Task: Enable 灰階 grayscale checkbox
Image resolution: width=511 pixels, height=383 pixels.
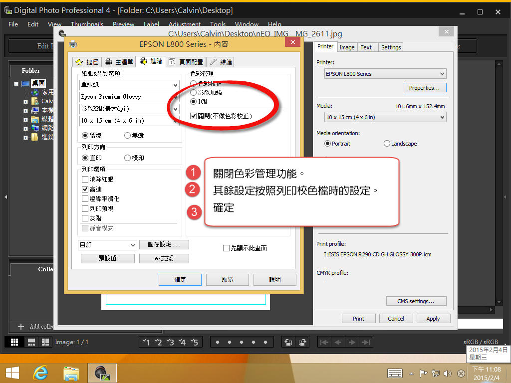Action: pyautogui.click(x=85, y=218)
